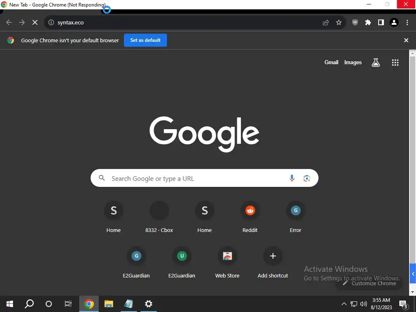
Task: Start voice search with the microphone icon
Action: click(x=292, y=178)
